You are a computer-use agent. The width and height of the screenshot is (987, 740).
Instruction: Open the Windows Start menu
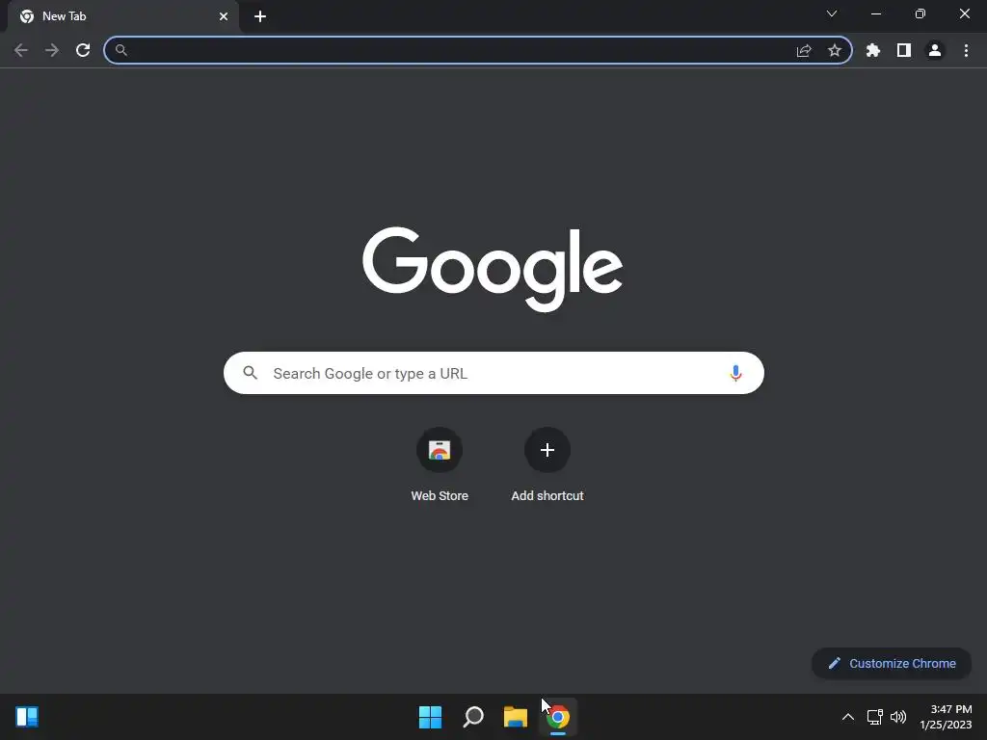click(431, 717)
